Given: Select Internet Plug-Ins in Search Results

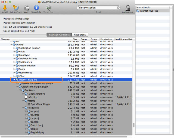Looking at the screenshot, I should click(x=153, y=11).
